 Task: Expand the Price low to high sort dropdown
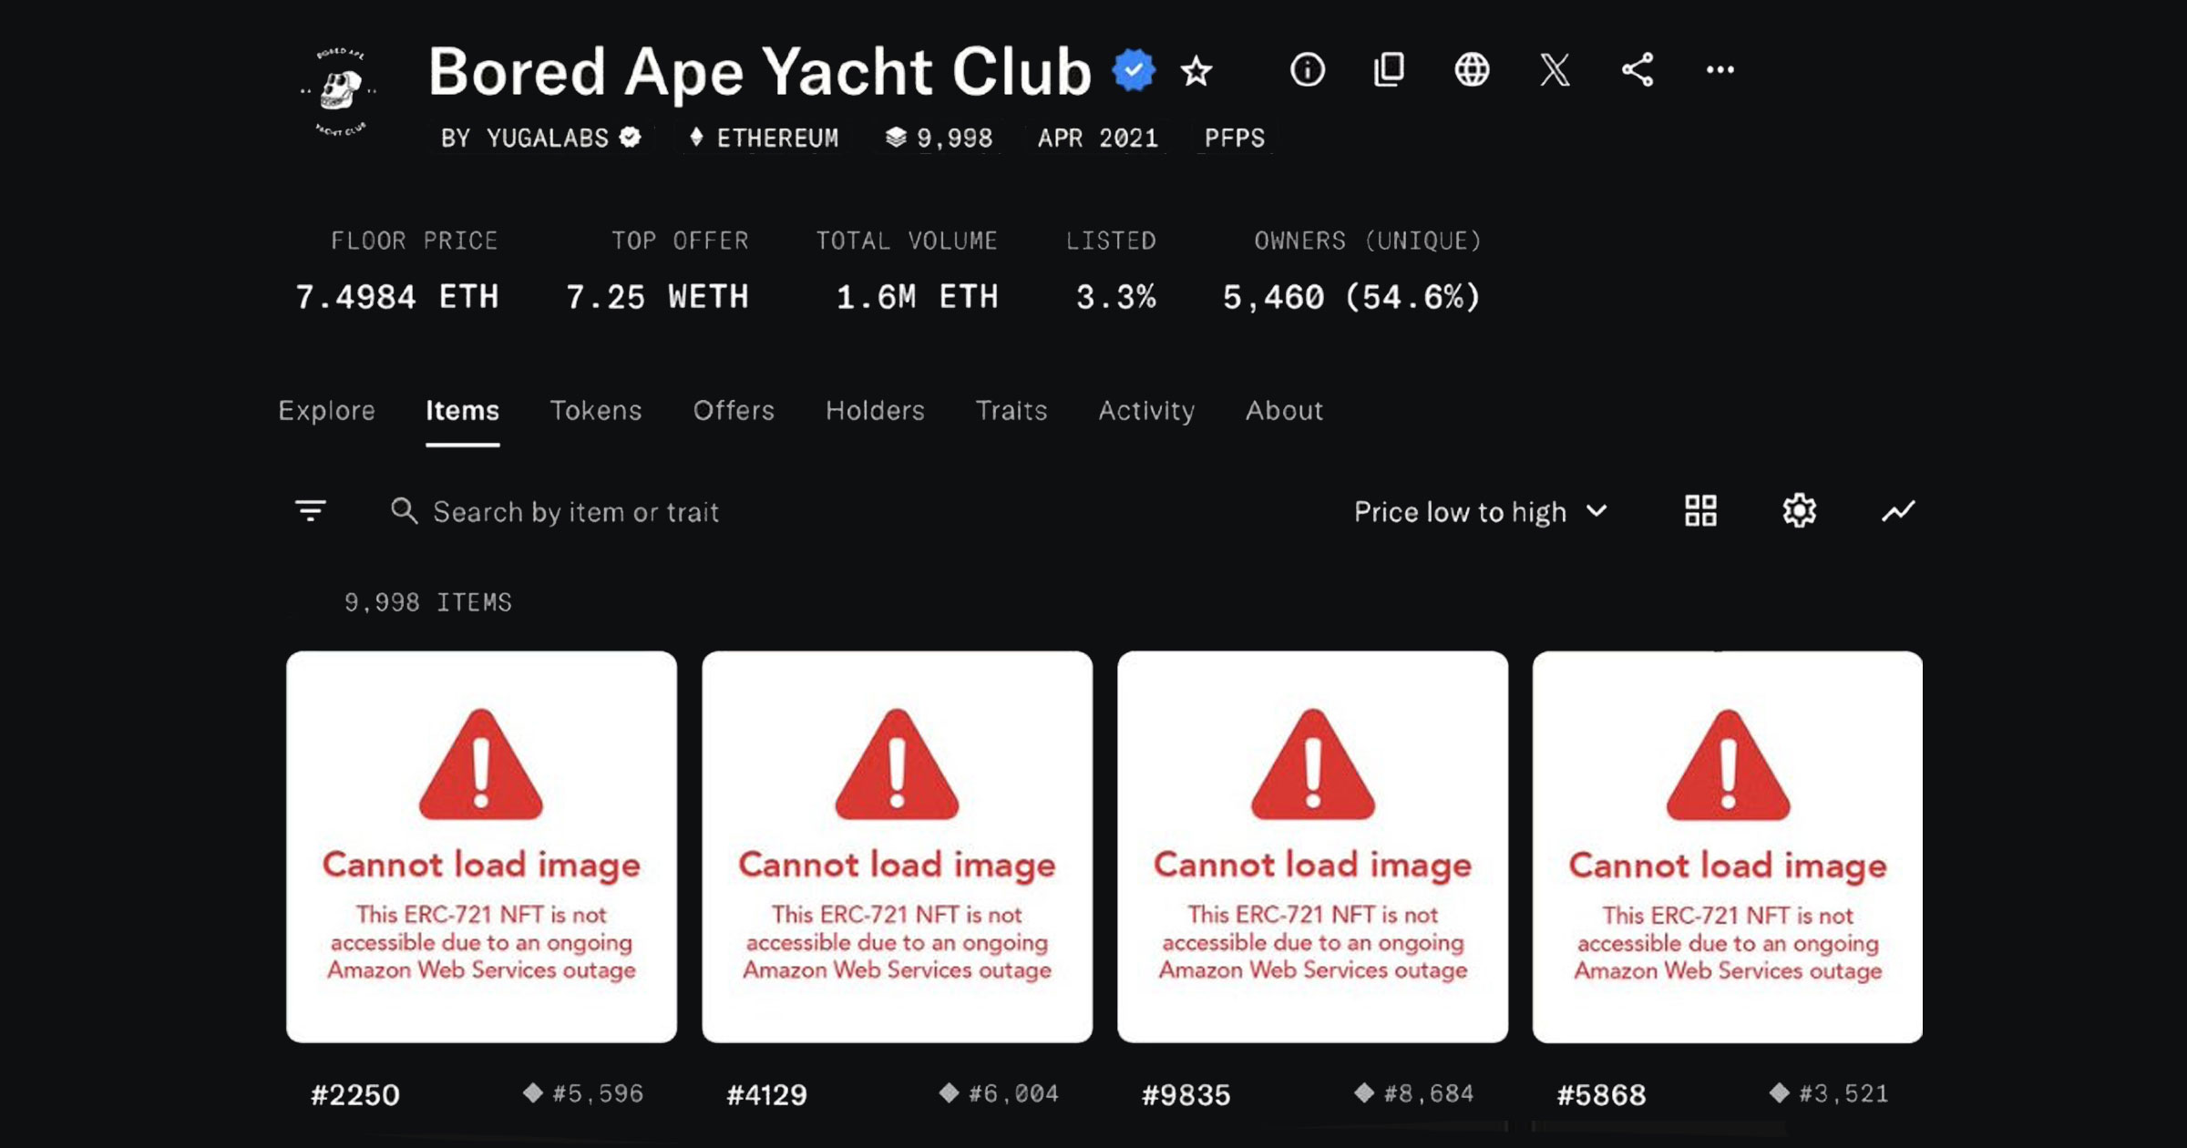coord(1480,512)
